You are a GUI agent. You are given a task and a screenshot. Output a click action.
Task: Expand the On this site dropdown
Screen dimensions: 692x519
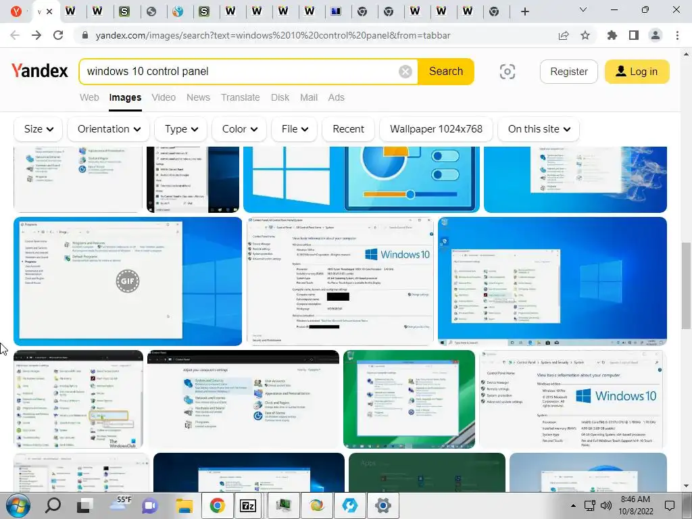539,129
